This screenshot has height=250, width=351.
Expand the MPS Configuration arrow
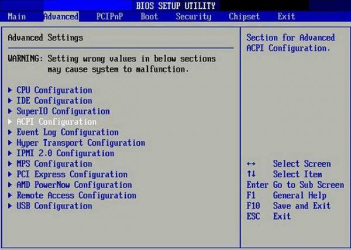(x=11, y=164)
